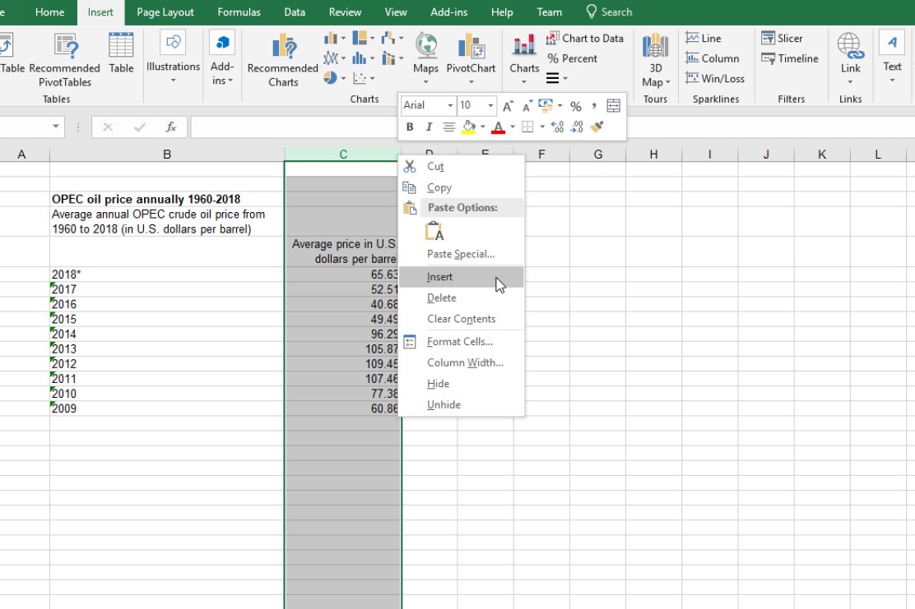Image resolution: width=915 pixels, height=609 pixels.
Task: Click Paste Special in context menu
Action: pos(461,254)
